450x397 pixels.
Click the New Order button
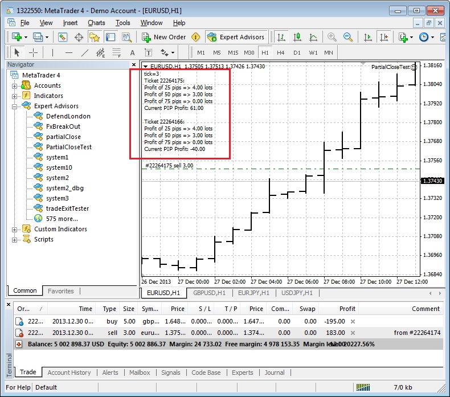164,37
